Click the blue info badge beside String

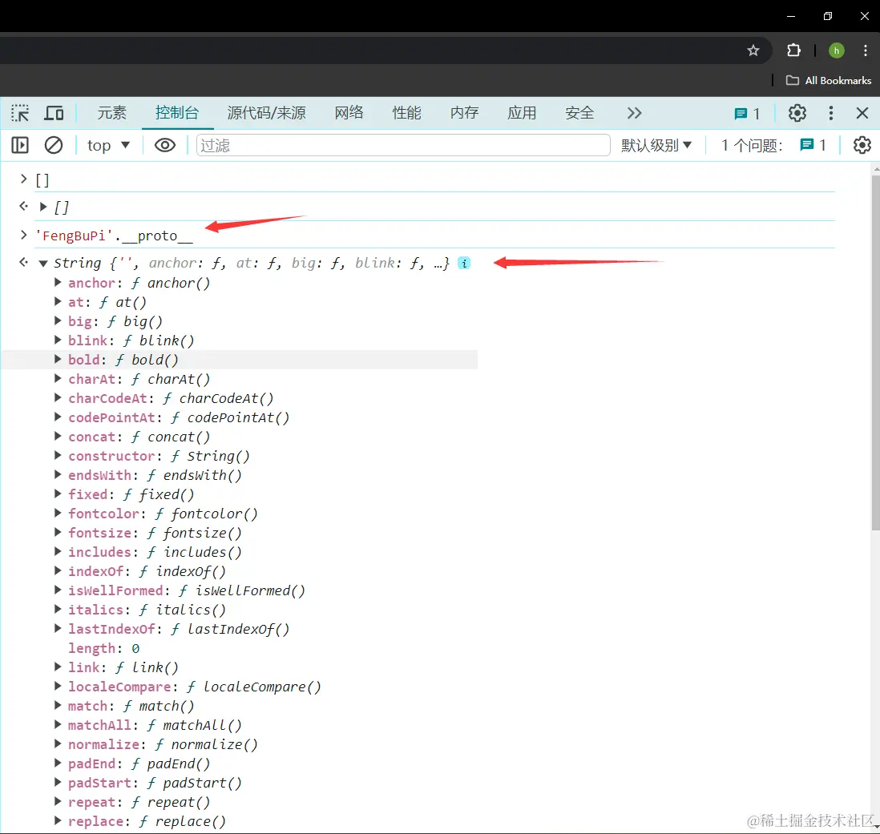[x=464, y=263]
